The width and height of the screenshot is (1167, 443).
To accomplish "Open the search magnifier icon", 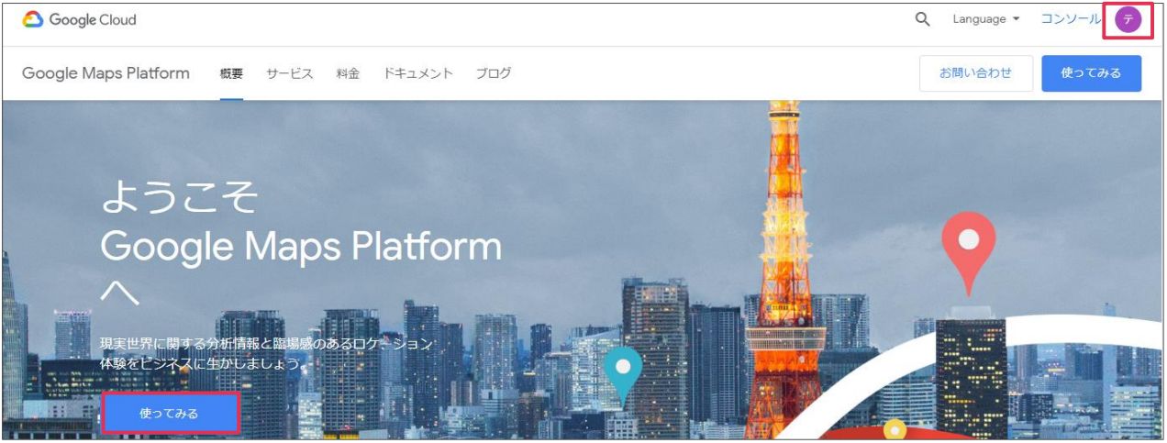I will pos(923,19).
